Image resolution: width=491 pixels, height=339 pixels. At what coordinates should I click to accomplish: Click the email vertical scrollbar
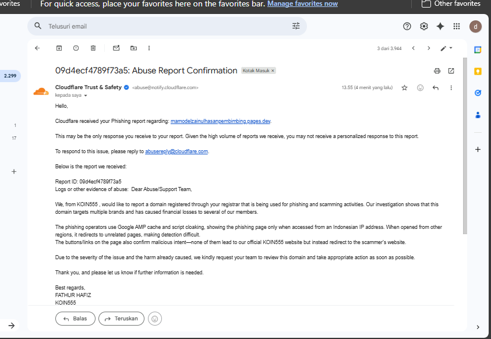(465, 146)
